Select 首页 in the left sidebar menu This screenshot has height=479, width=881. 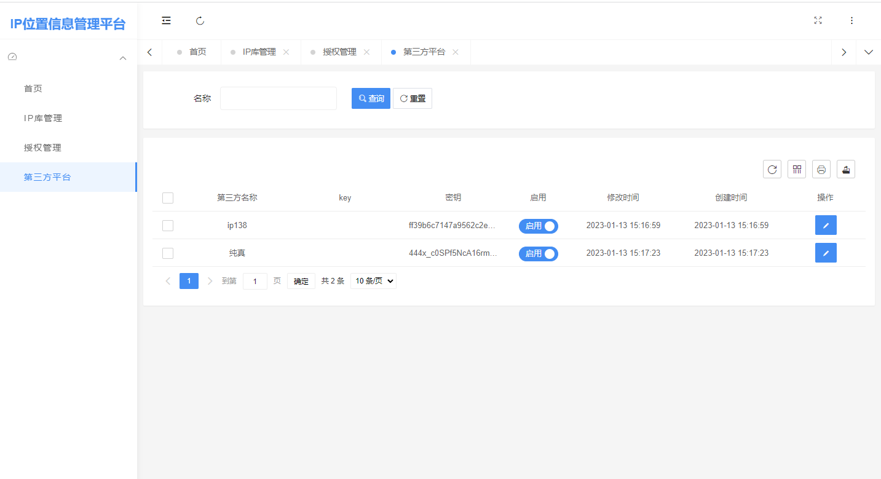(33, 88)
